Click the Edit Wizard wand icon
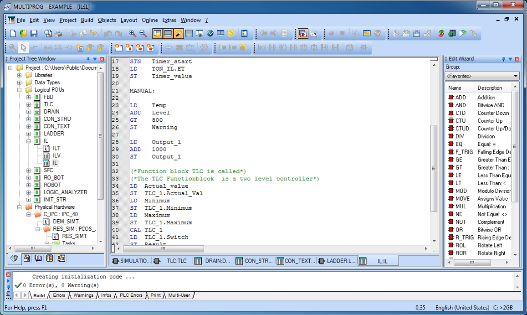Viewport: 527px width, 315px height. [x=179, y=34]
